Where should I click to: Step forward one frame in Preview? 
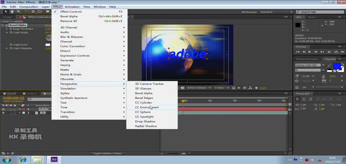click(316, 52)
